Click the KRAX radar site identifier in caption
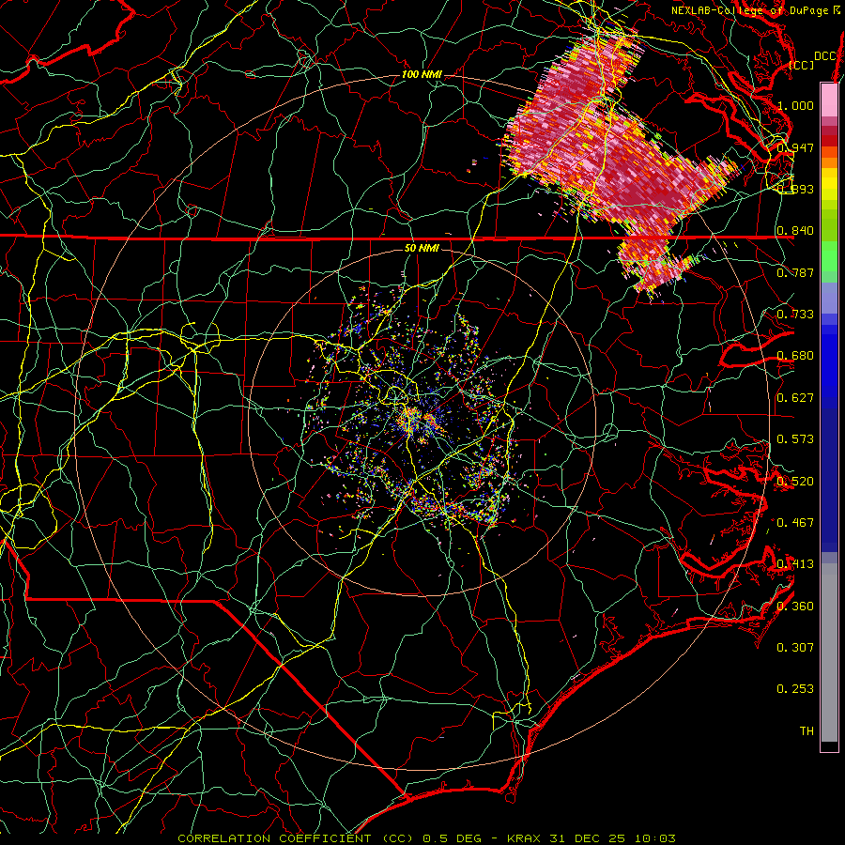Image resolution: width=845 pixels, height=845 pixels. coord(526,838)
